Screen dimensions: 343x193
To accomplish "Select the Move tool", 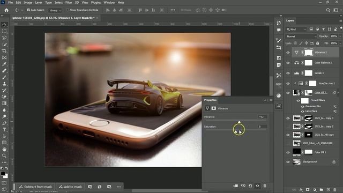I will (4, 25).
